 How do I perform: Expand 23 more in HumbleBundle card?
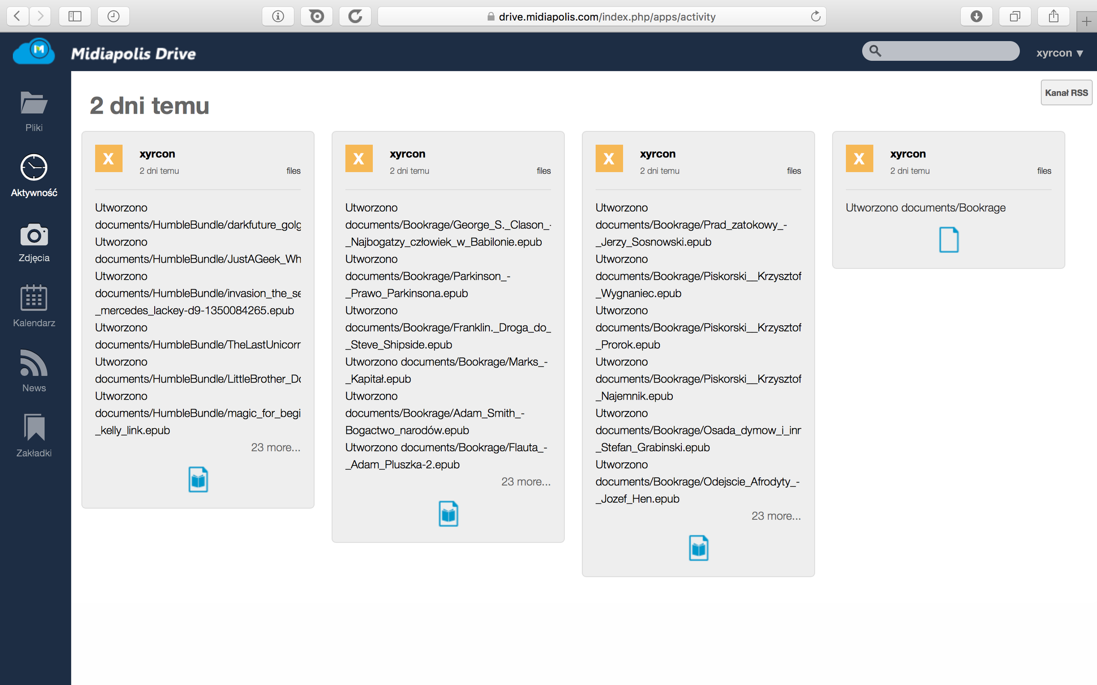tap(275, 447)
